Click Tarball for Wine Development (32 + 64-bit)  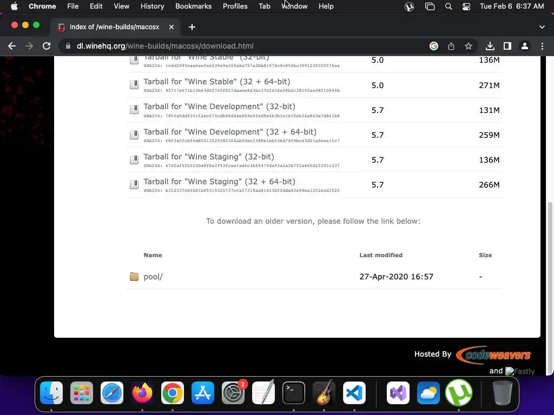(230, 132)
